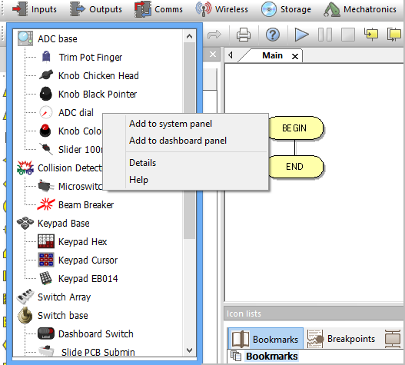Open the Inputs component category
Viewport: 405px width, 365px height.
click(x=35, y=9)
